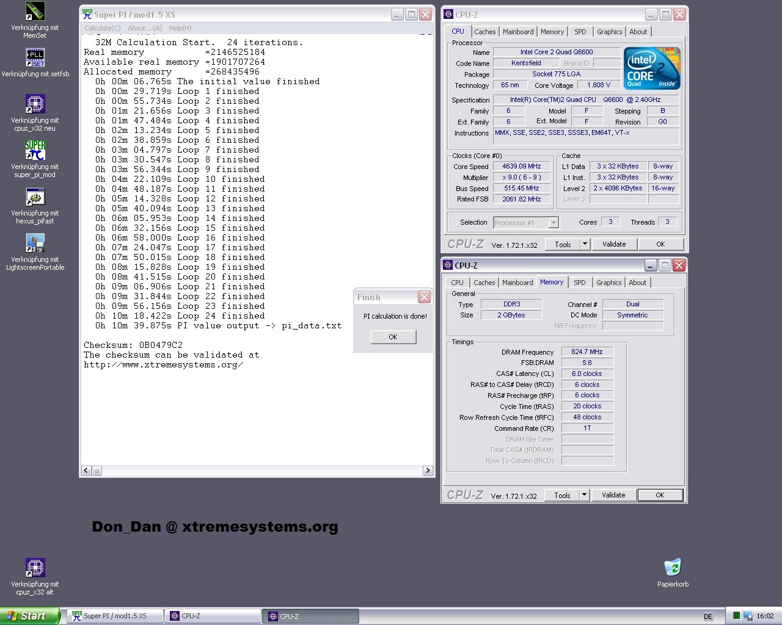Click the Bus Speed 515.45 MHz field

click(522, 188)
